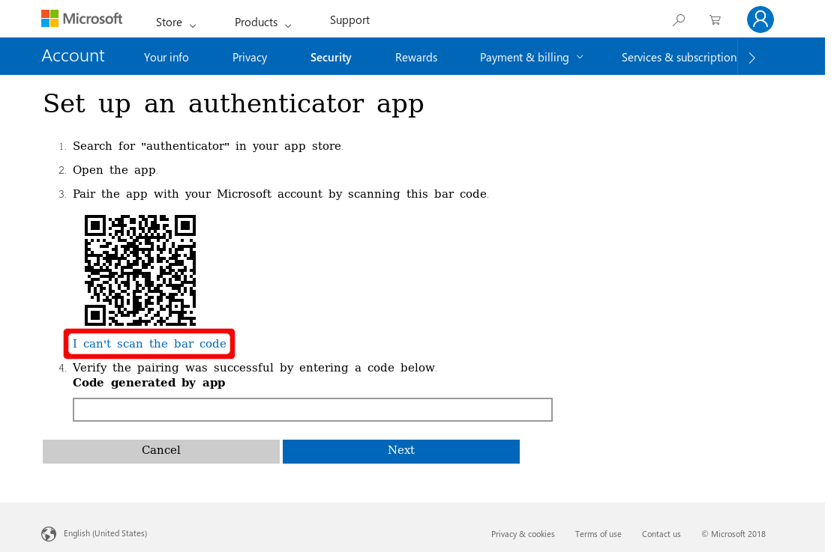Click the right chevron in the Account navbar
This screenshot has height=552, width=834.
coord(751,56)
